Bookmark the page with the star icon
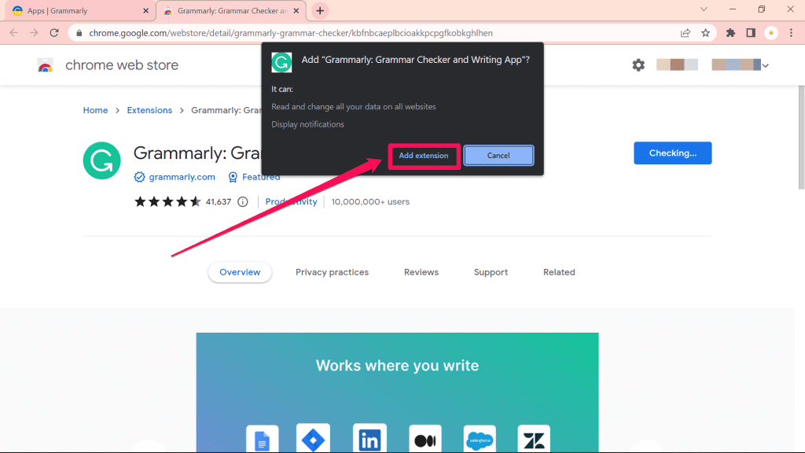Screen dimensions: 805x453 click(x=705, y=34)
